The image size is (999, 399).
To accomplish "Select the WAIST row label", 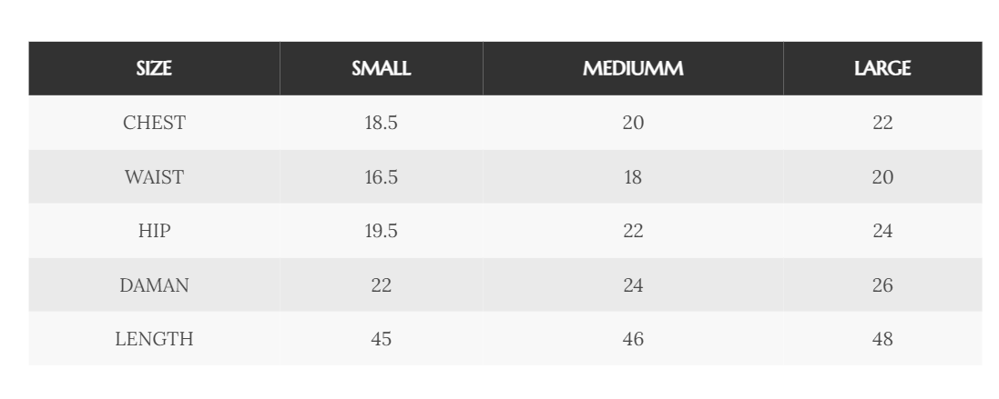I will coord(154,177).
